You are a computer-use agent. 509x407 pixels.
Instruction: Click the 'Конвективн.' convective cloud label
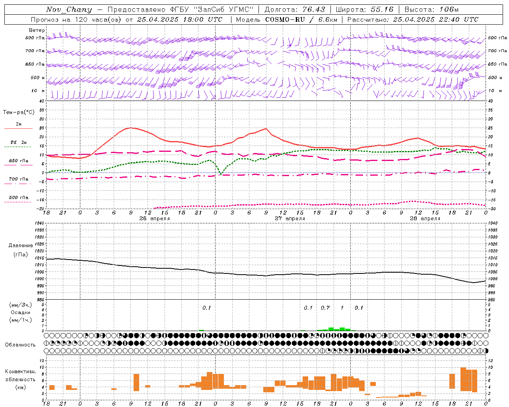[21, 372]
